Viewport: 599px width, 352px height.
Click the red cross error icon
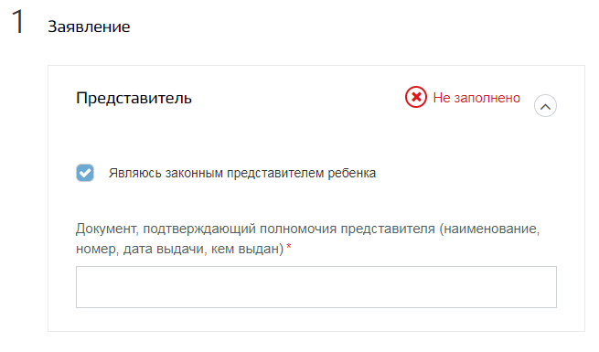coord(415,97)
